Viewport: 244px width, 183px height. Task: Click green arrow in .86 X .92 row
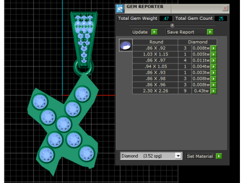click(213, 48)
